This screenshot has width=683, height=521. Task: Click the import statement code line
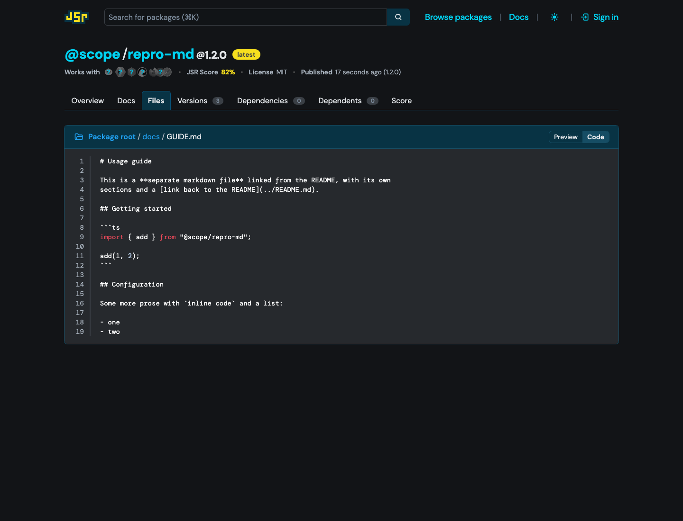pos(175,237)
